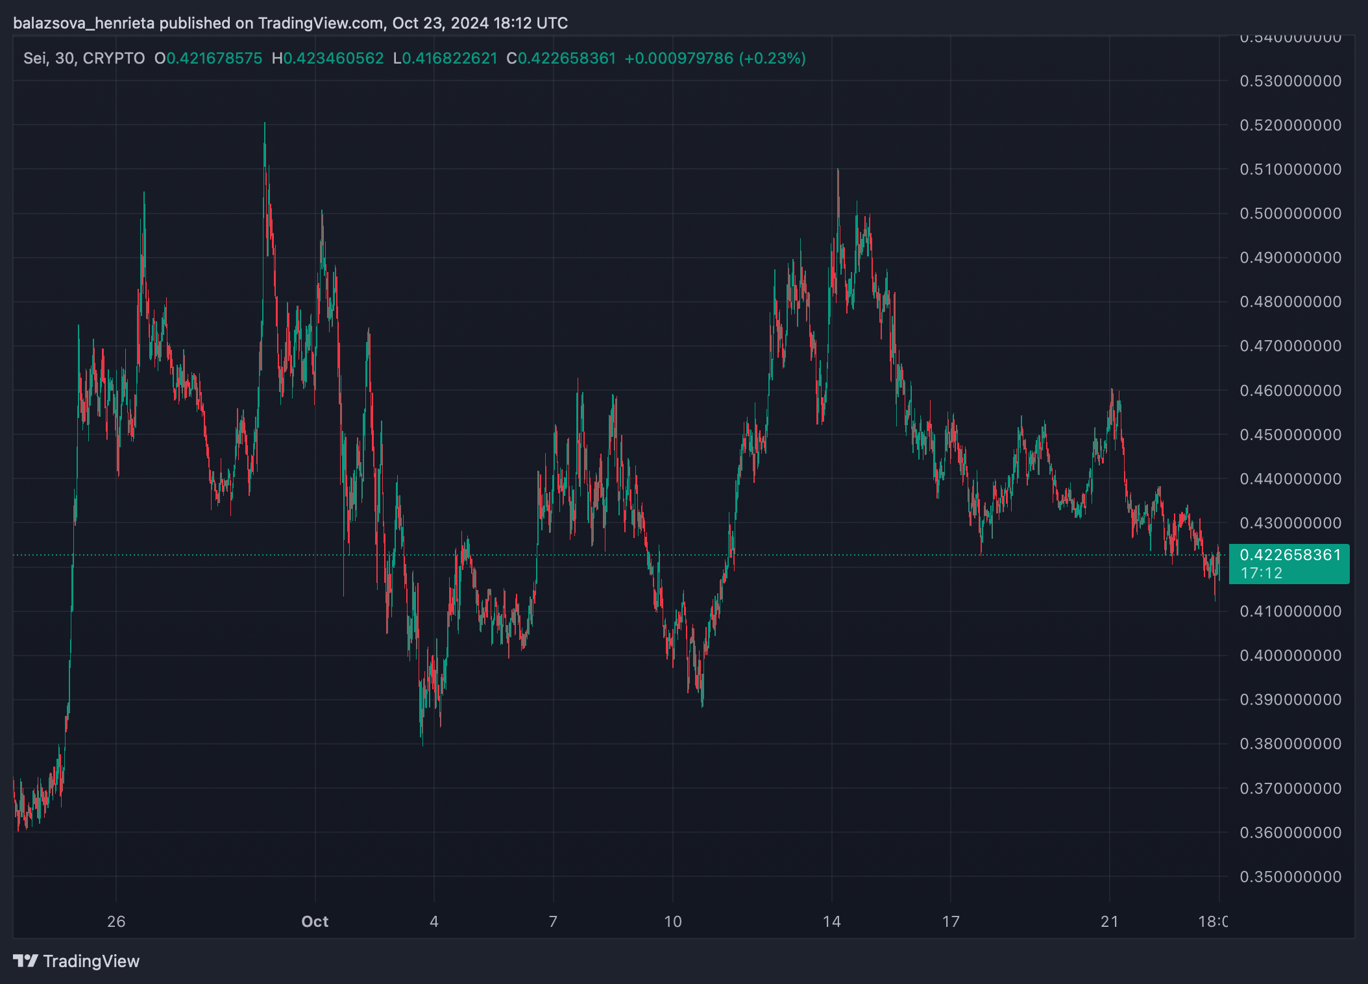Click the Close value 0.422658361 in the legend
This screenshot has height=984, width=1368.
[x=566, y=58]
